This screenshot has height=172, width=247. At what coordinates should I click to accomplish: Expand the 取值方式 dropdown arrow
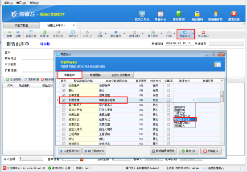194,100
